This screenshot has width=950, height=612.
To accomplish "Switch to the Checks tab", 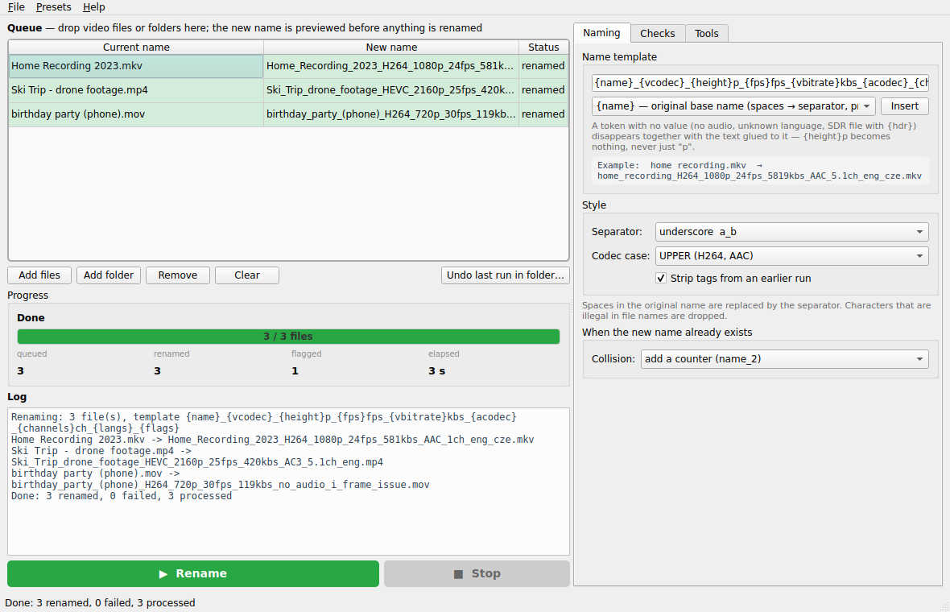I will pyautogui.click(x=658, y=33).
